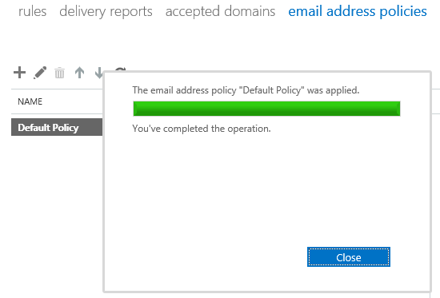The image size is (440, 298).
Task: Switch to the delivery reports tab
Action: (x=106, y=12)
